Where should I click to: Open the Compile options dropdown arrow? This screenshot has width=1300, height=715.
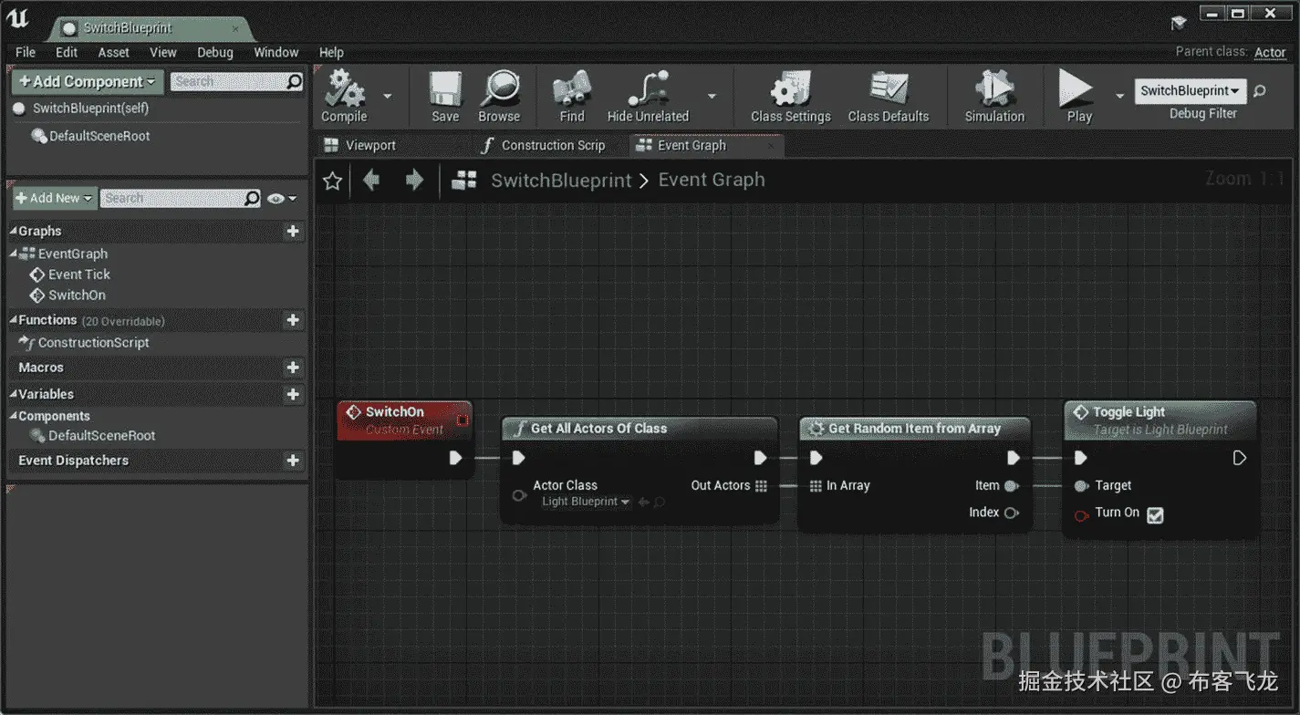(x=388, y=96)
